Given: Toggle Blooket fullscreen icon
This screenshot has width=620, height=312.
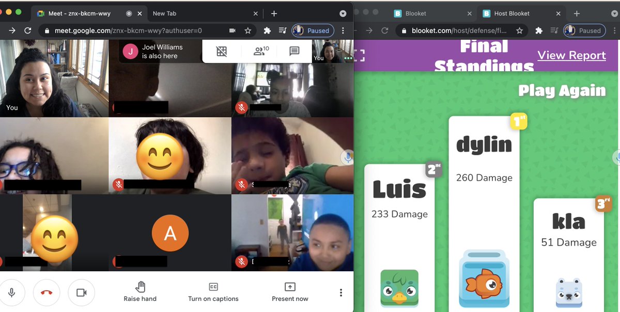Looking at the screenshot, I should pos(359,55).
